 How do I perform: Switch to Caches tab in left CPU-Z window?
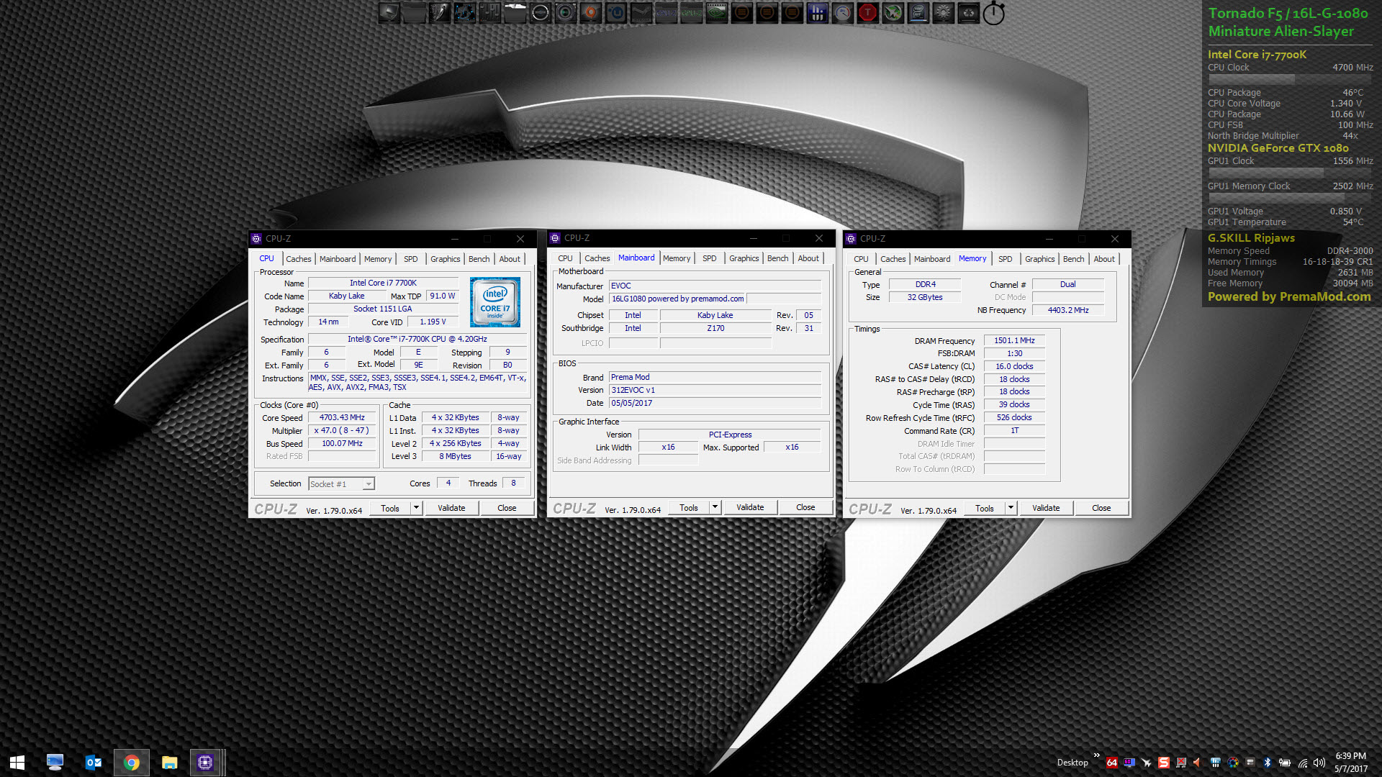pyautogui.click(x=298, y=259)
